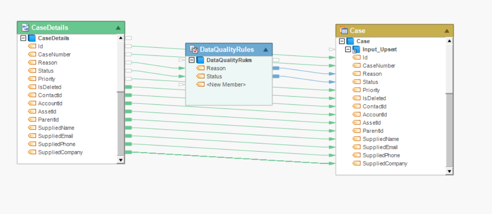This screenshot has height=214, width=492.
Task: Click the blue layout icon beside the Case root node
Action: pyautogui.click(x=350, y=41)
